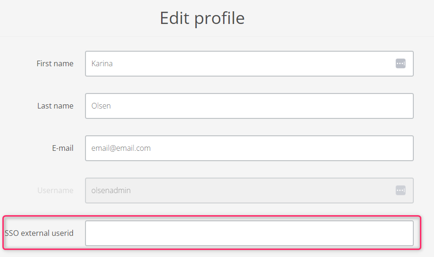434x257 pixels.
Task: Place cursor on the 'Olsen' text
Action: coord(101,106)
